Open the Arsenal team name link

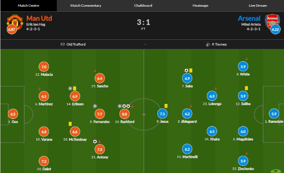249,18
